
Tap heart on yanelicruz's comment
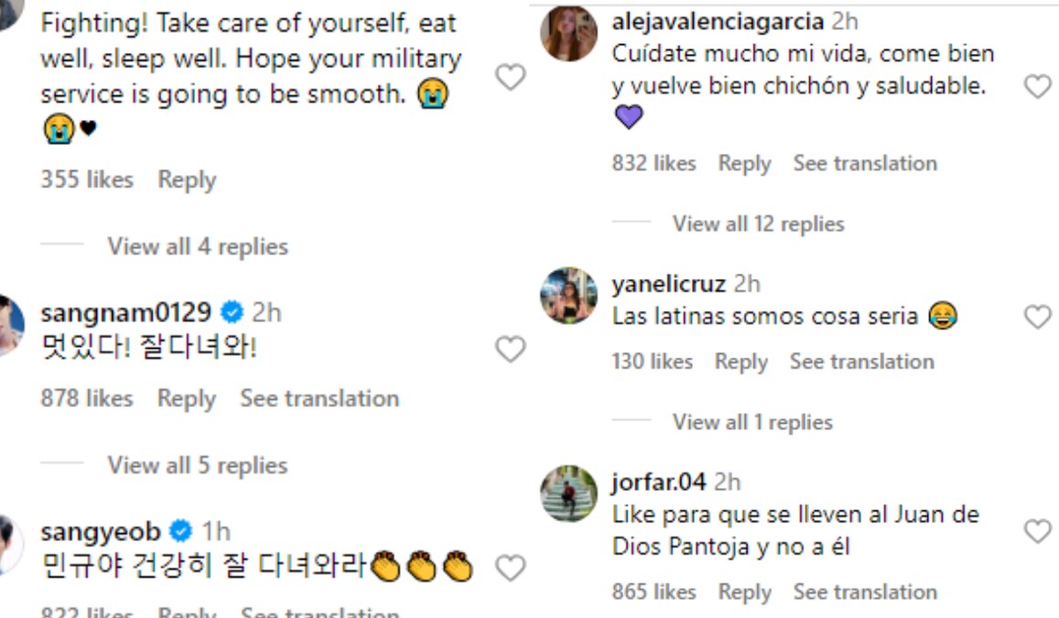pos(1037,317)
